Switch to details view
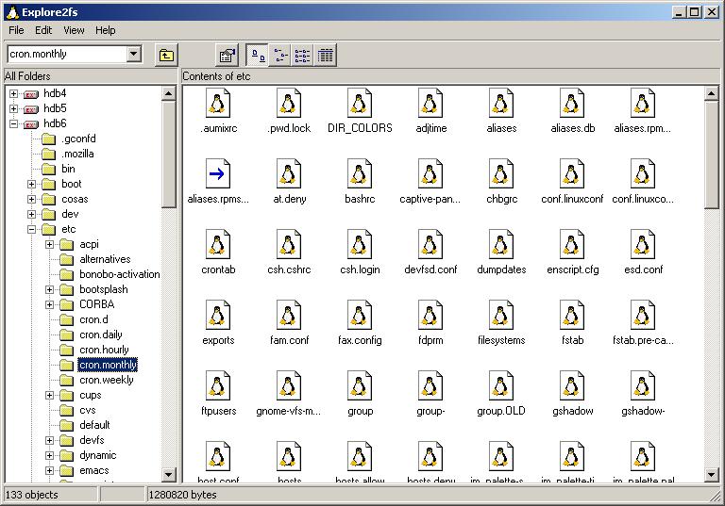This screenshot has height=506, width=725. pyautogui.click(x=325, y=56)
